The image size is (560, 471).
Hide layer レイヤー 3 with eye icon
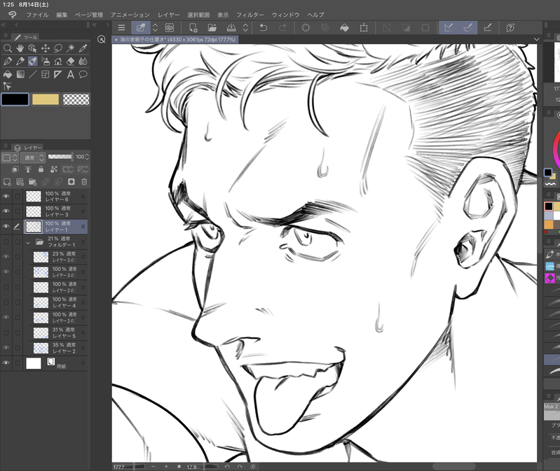[x=6, y=211]
